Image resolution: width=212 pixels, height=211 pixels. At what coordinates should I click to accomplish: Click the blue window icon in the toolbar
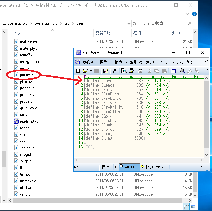click(173, 71)
